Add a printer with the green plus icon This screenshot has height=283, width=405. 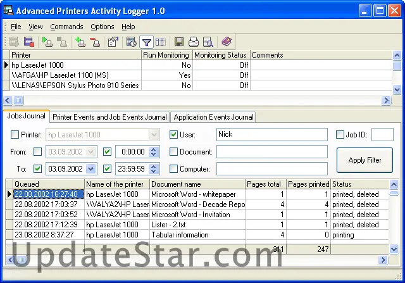[x=80, y=42]
